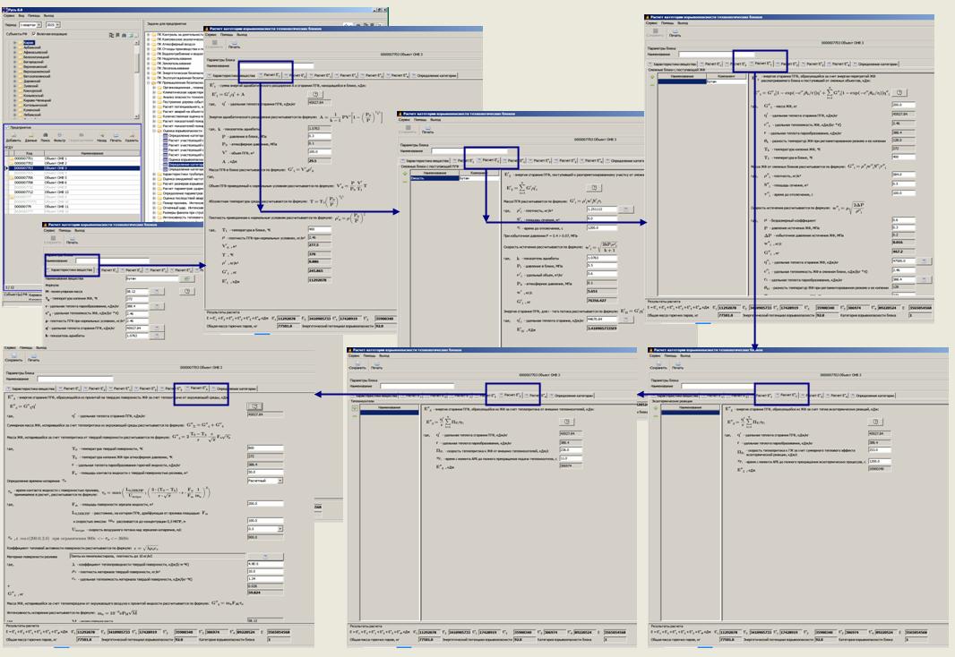Open the year dropdown showing 2015

pyautogui.click(x=60, y=25)
